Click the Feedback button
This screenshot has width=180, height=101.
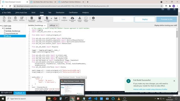pos(19,93)
